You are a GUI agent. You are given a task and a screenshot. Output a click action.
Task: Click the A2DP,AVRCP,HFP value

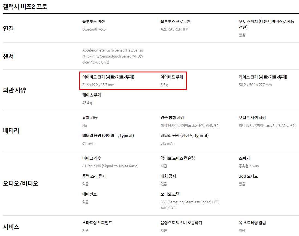[x=174, y=29]
